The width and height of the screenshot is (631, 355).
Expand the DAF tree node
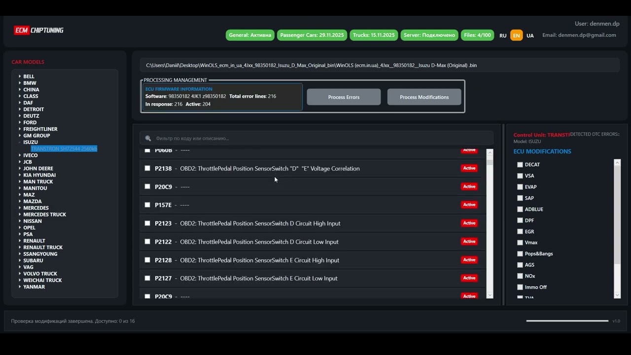pyautogui.click(x=20, y=103)
